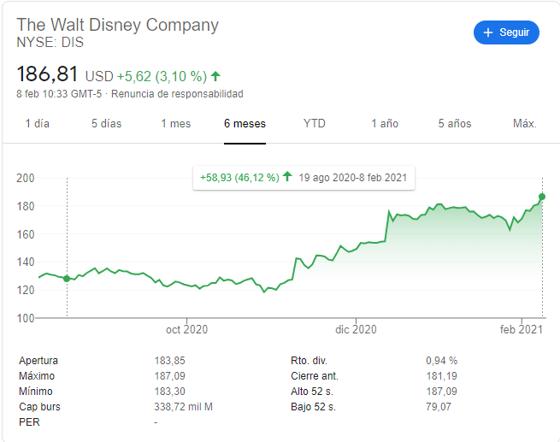Click the Cap burs label

pyautogui.click(x=39, y=407)
